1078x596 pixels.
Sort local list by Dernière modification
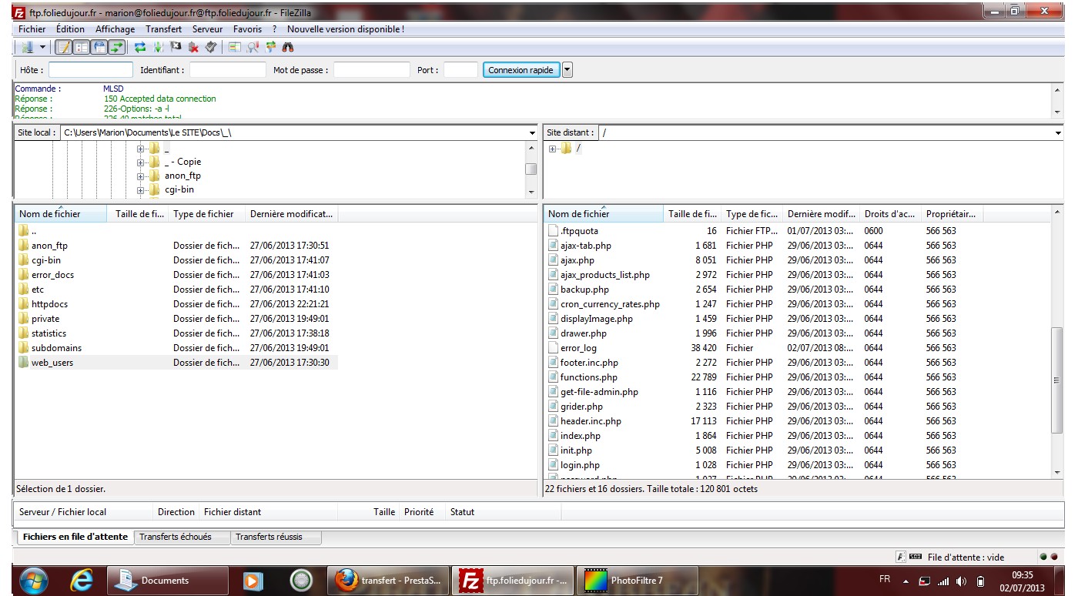[291, 214]
